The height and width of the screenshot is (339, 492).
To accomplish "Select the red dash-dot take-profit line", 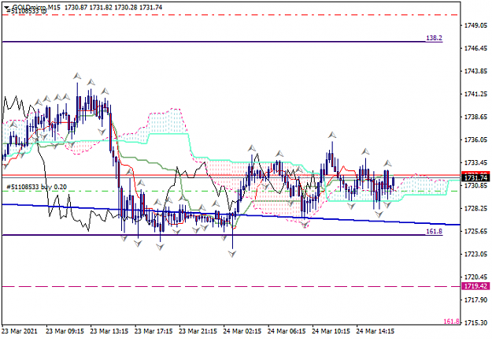I will pyautogui.click(x=230, y=15).
